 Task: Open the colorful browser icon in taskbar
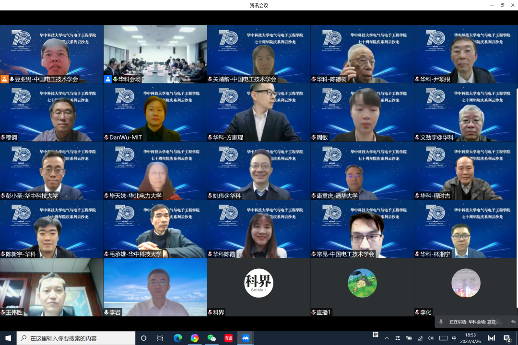(x=194, y=338)
